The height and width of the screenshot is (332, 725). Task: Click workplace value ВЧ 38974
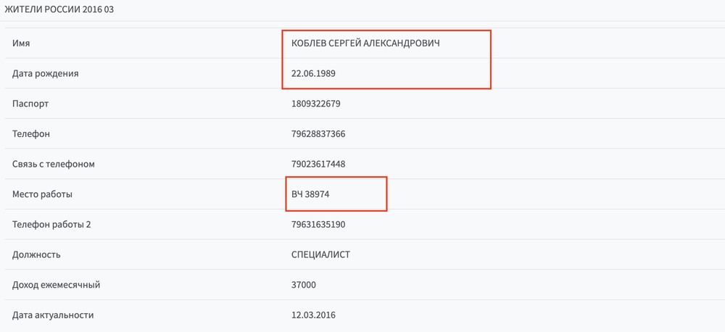pyautogui.click(x=310, y=195)
